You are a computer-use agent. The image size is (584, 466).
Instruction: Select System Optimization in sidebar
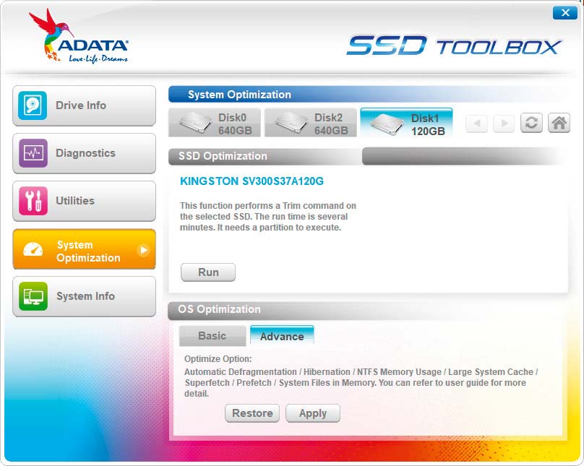(84, 249)
